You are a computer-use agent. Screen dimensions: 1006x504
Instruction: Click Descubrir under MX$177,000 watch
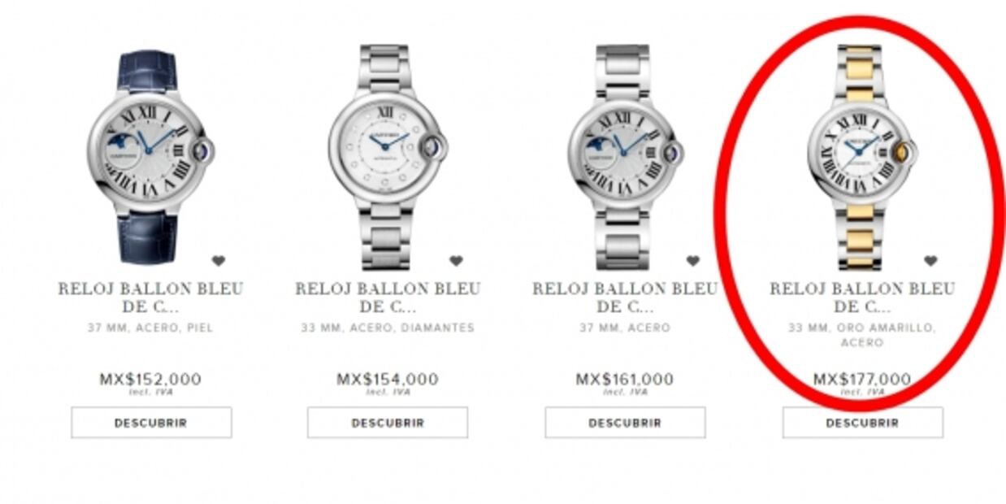[863, 423]
